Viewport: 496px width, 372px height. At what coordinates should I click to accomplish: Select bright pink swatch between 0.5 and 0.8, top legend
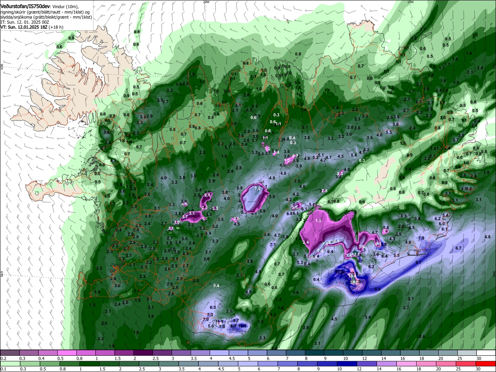pos(67,353)
